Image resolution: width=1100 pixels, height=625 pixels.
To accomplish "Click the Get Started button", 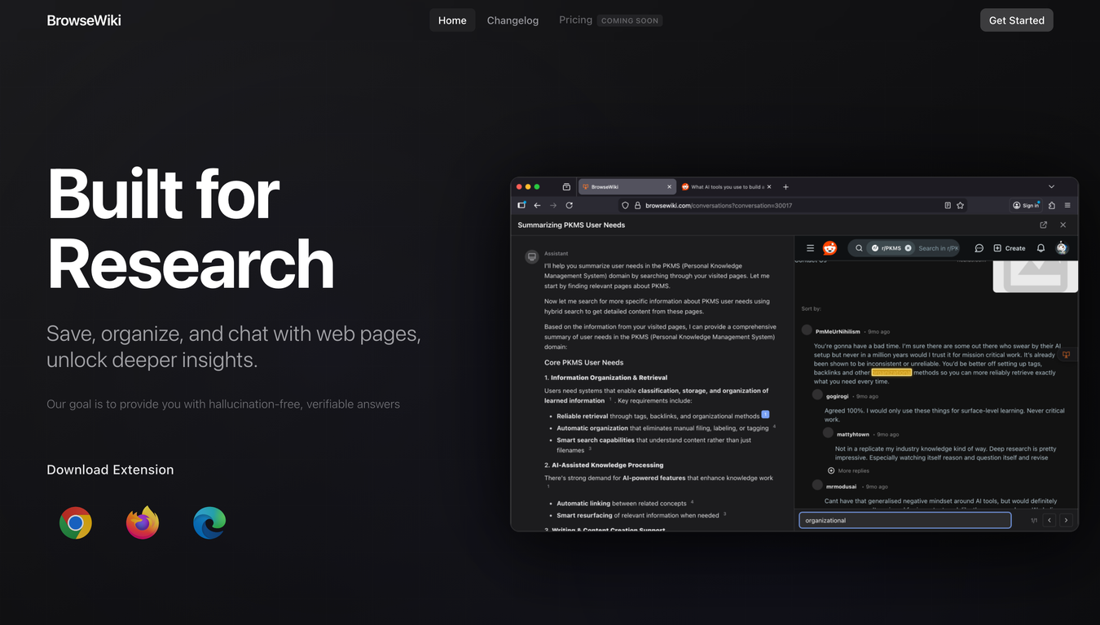I will (x=1016, y=20).
